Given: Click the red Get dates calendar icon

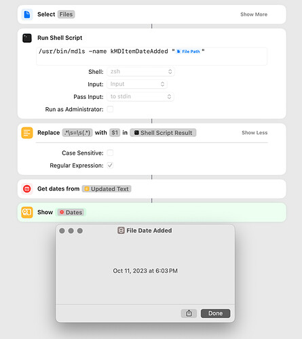Looking at the screenshot, I should (x=27, y=188).
